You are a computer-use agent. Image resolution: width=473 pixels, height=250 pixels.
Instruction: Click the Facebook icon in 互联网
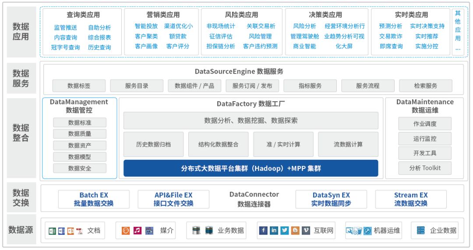263,230
